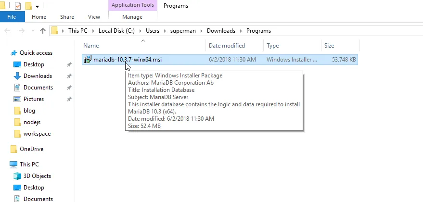The width and height of the screenshot is (423, 202).
Task: Click the 3D Objects cube icon
Action: click(x=17, y=176)
